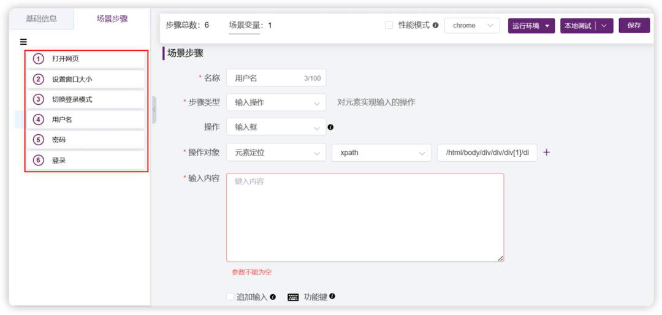Tick the 追加输入 checkbox
The height and width of the screenshot is (315, 662).
click(230, 297)
